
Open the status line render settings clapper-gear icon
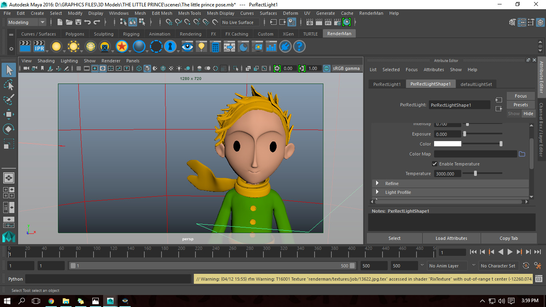click(338, 22)
